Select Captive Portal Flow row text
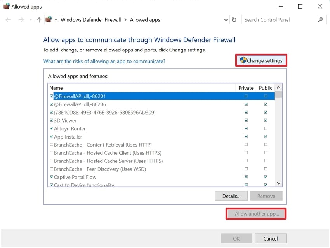330x248 pixels. pyautogui.click(x=75, y=177)
